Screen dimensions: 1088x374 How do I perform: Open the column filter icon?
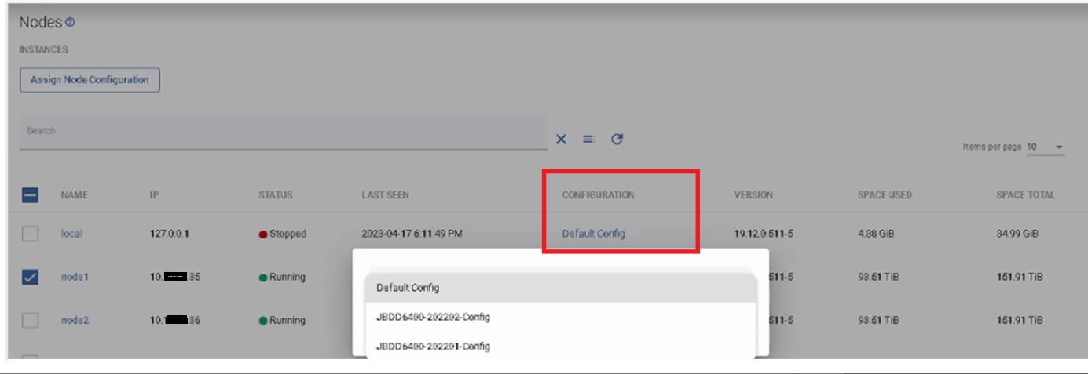[588, 139]
